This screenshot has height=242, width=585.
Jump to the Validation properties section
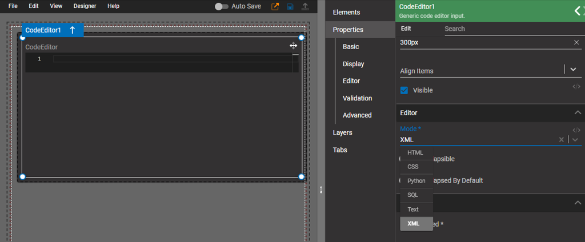(x=358, y=98)
